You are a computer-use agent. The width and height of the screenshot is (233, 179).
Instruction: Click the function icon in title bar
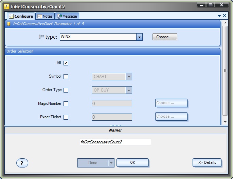[x=6, y=6]
